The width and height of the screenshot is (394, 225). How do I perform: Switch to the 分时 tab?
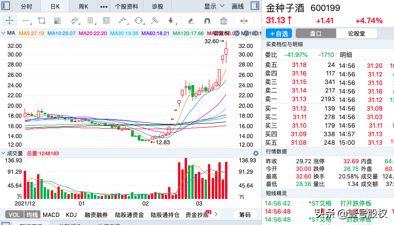click(27, 7)
